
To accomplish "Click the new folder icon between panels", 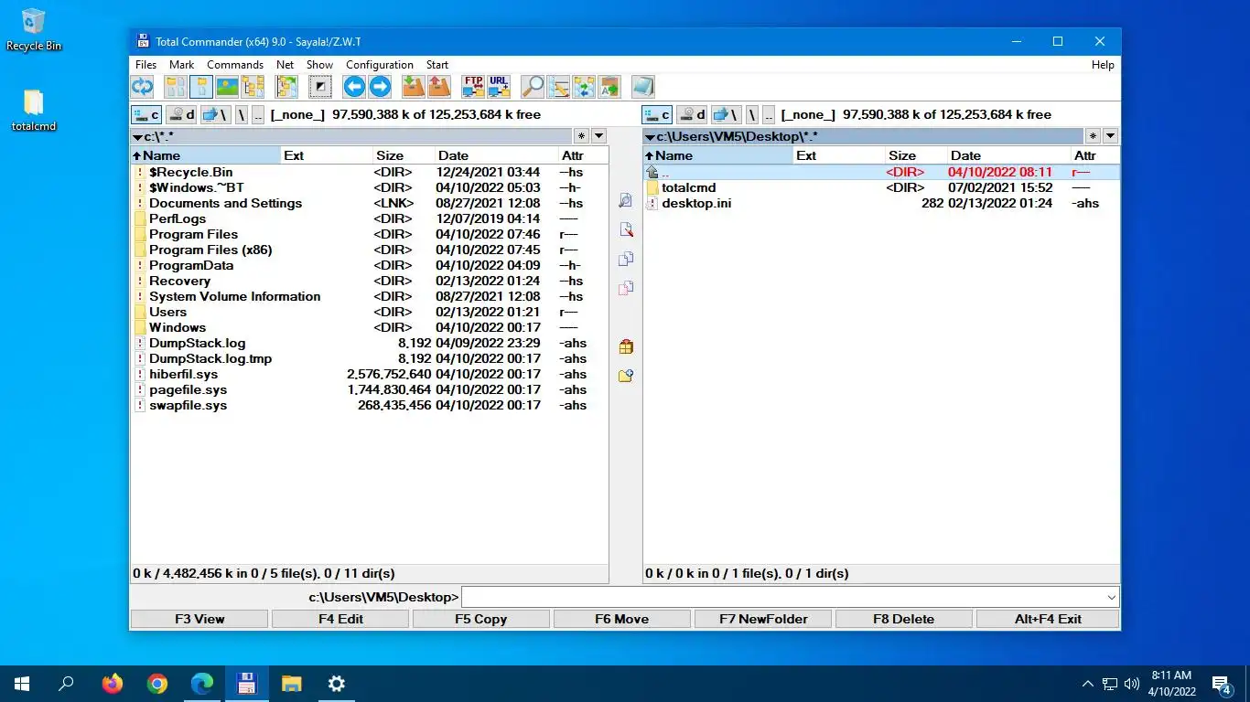I will [626, 376].
